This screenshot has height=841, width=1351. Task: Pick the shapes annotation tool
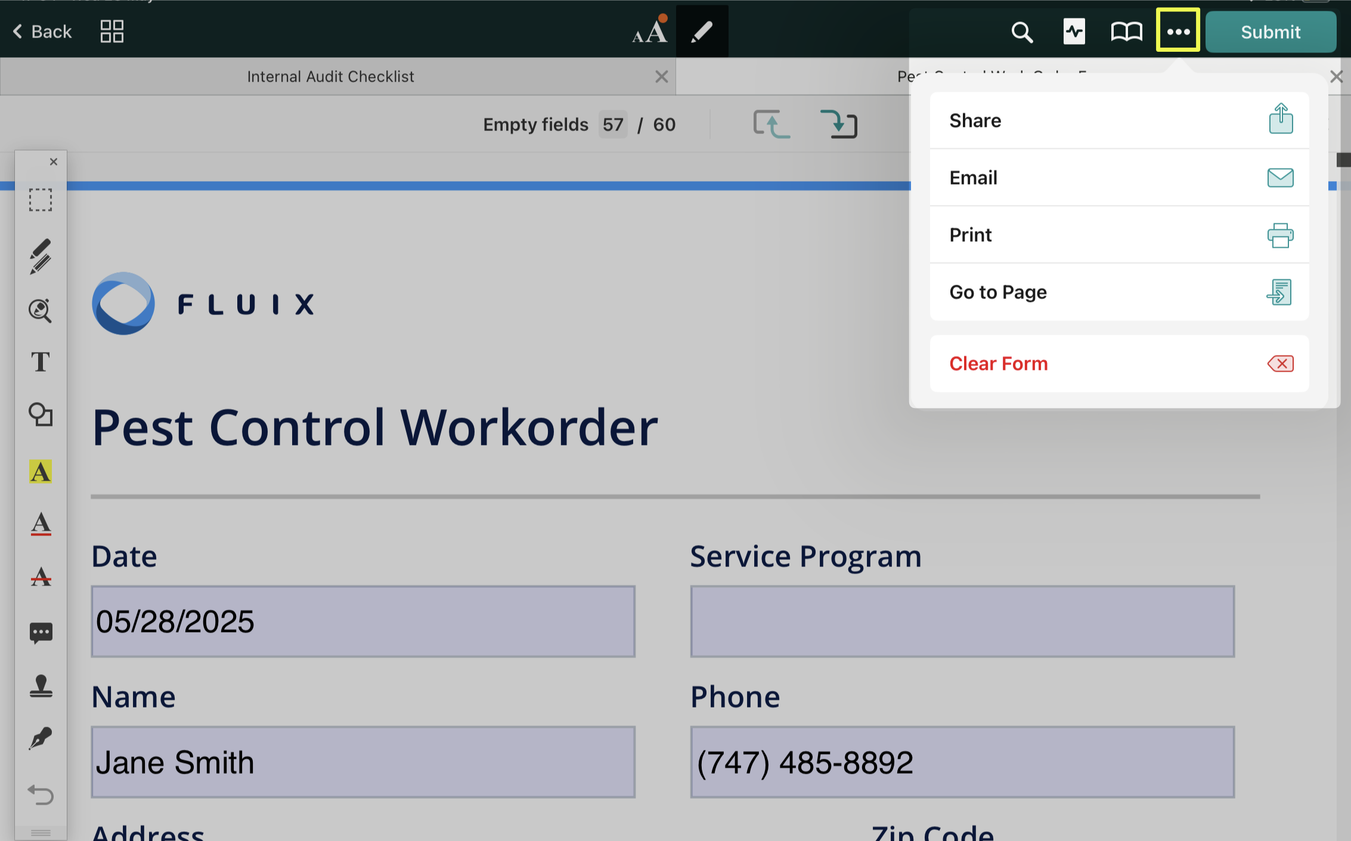pos(41,415)
